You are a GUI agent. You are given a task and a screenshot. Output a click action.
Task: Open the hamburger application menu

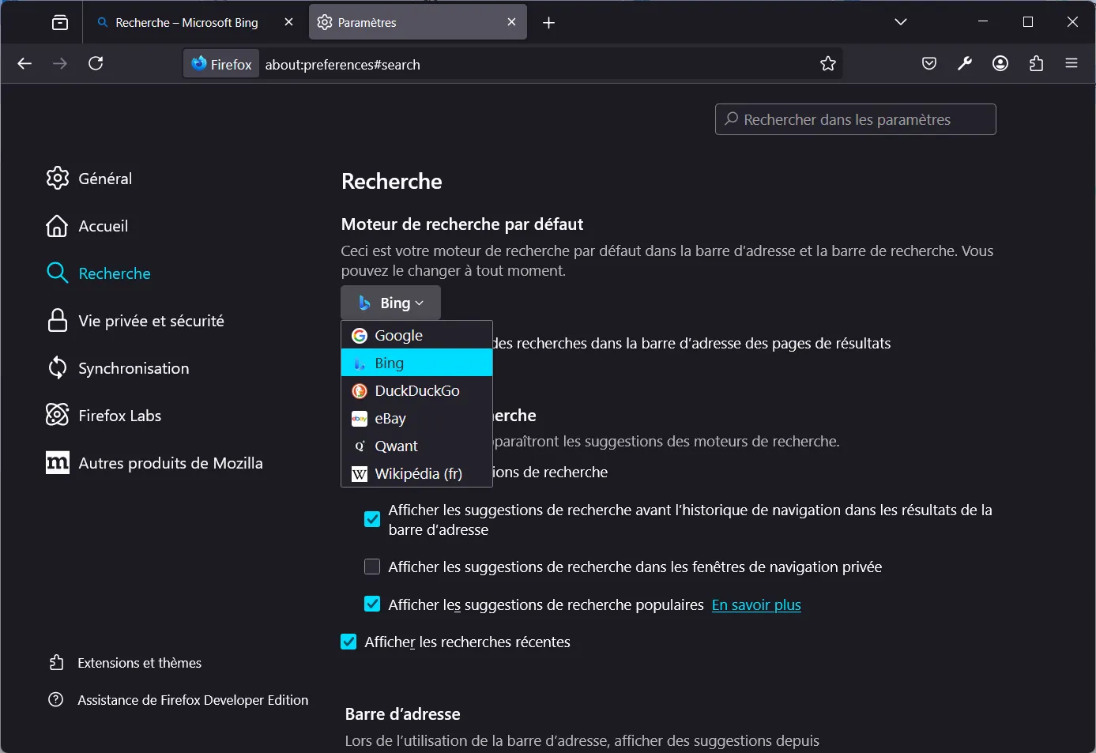(x=1072, y=64)
